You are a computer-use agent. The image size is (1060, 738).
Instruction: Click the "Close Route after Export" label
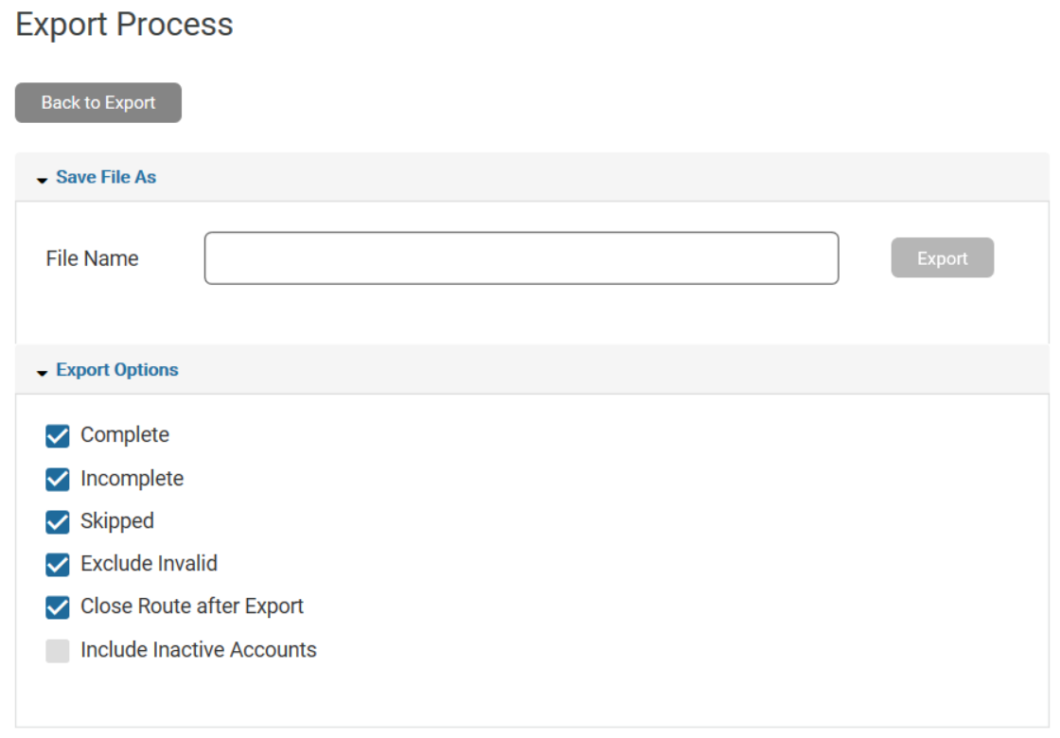[x=192, y=606]
